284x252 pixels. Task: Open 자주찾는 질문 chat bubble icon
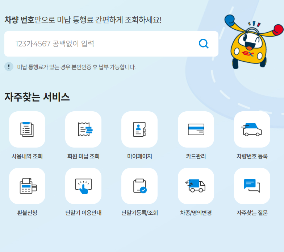[x=252, y=186]
